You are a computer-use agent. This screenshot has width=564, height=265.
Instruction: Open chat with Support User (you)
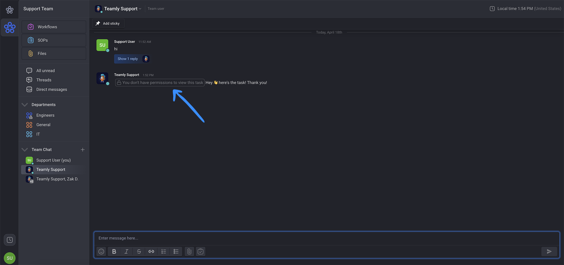54,160
